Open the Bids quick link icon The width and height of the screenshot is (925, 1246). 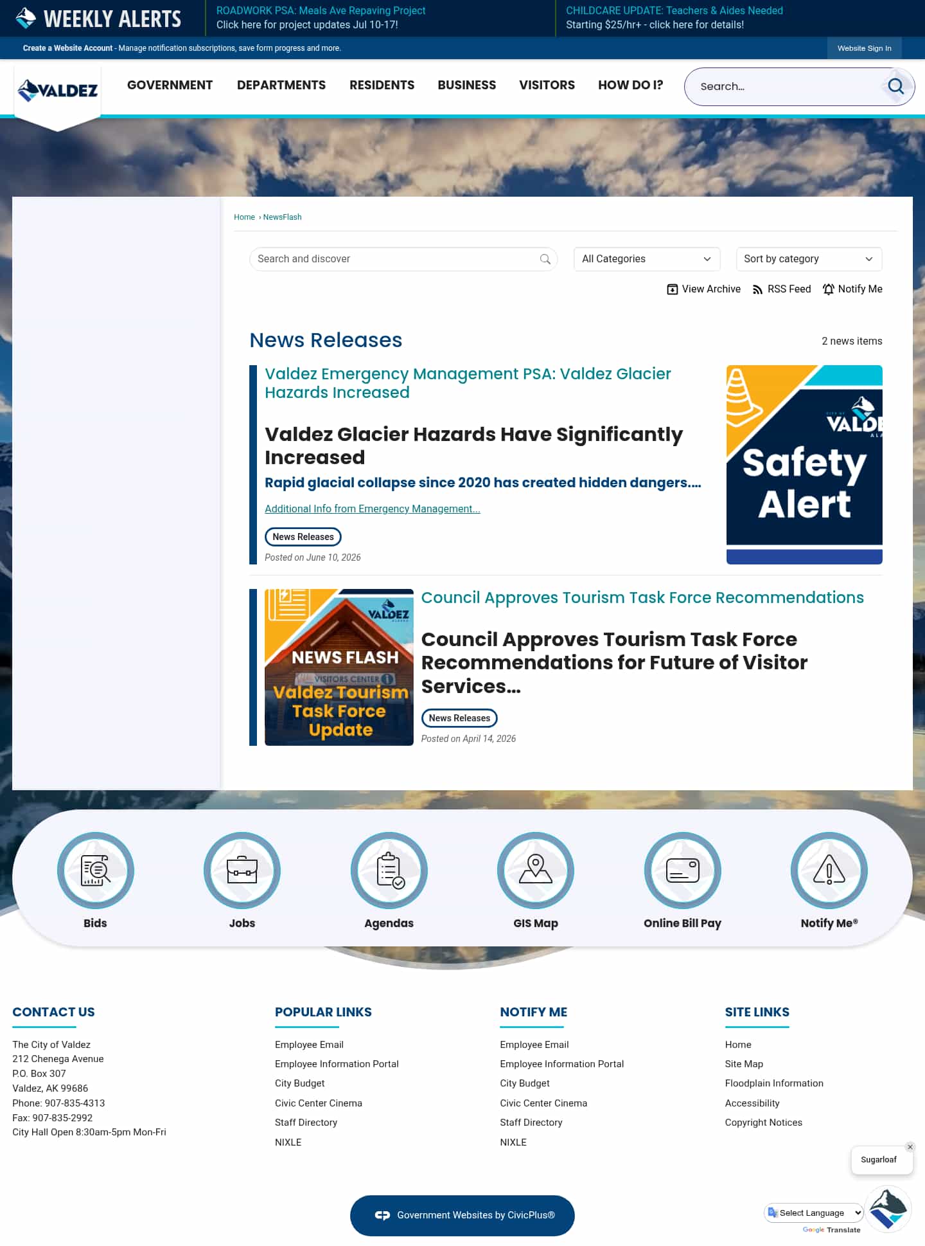click(95, 871)
